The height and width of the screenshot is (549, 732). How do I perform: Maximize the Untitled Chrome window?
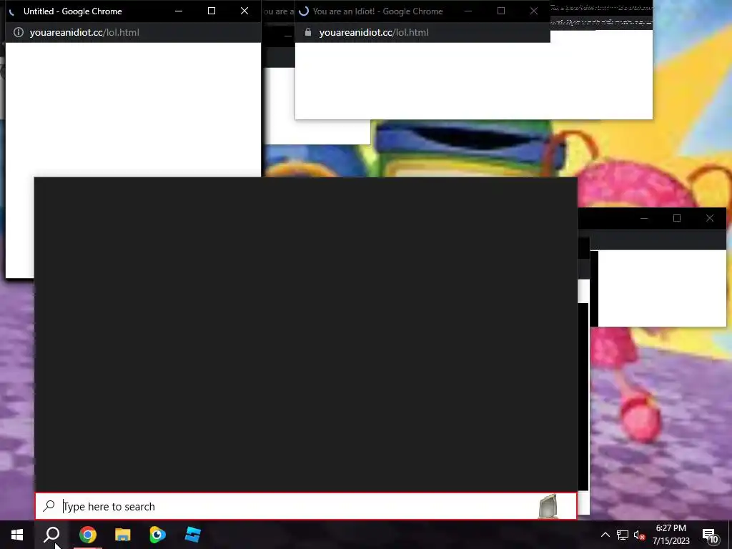pyautogui.click(x=212, y=11)
